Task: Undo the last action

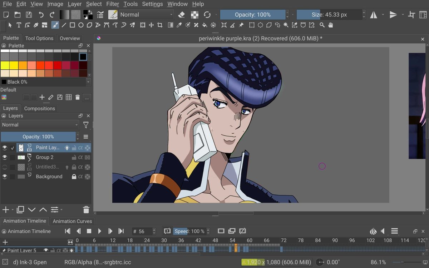Action: click(x=41, y=15)
